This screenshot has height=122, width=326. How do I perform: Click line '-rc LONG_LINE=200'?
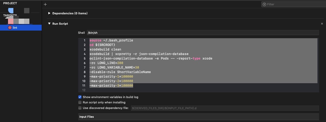click(106, 63)
